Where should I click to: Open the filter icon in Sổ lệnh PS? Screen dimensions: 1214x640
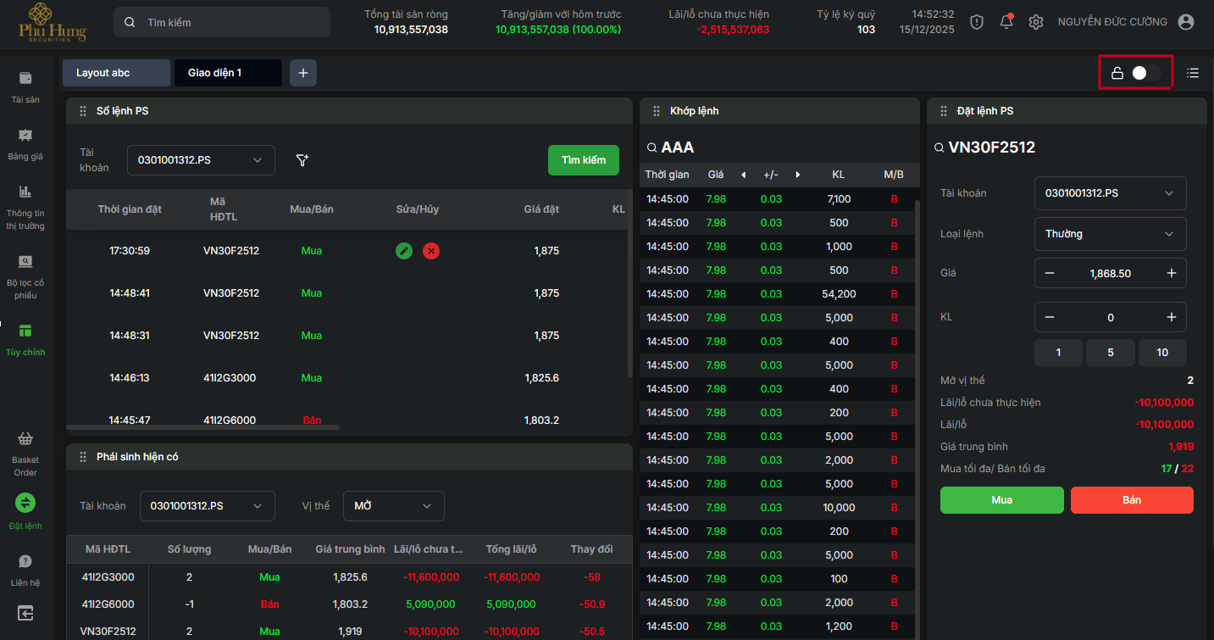[x=302, y=160]
